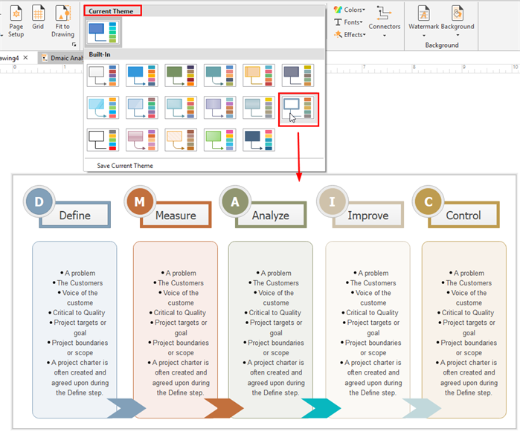Choose white shape theme with red-blue palette
The width and height of the screenshot is (520, 446).
coord(103,75)
